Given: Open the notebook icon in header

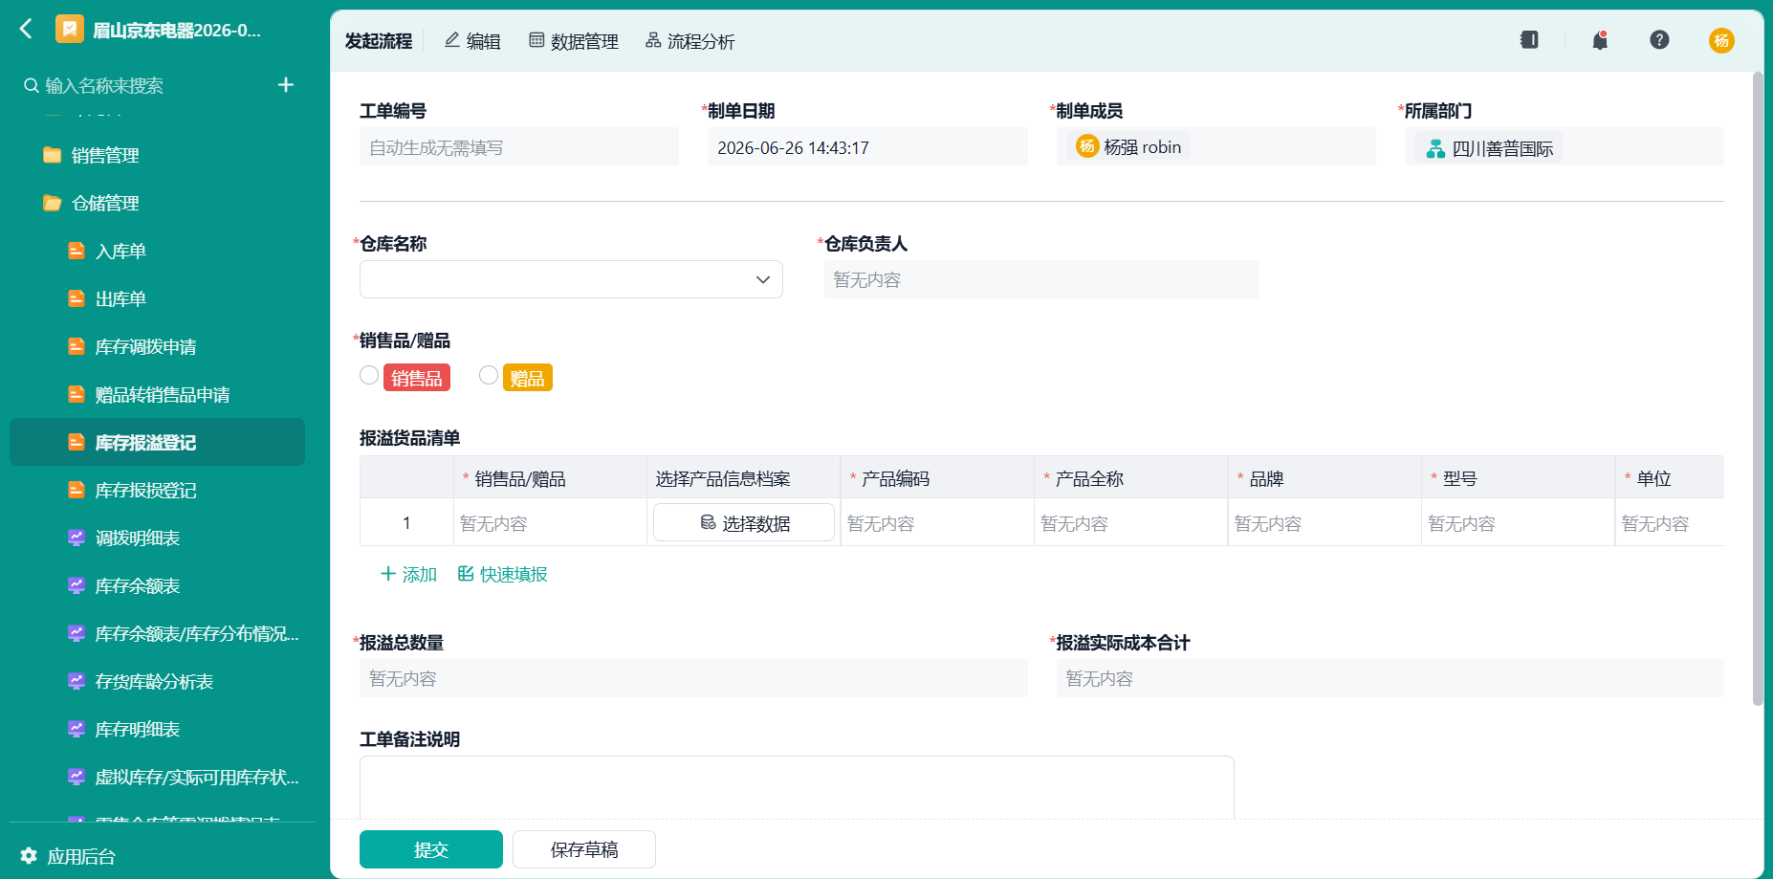Looking at the screenshot, I should 1529,40.
